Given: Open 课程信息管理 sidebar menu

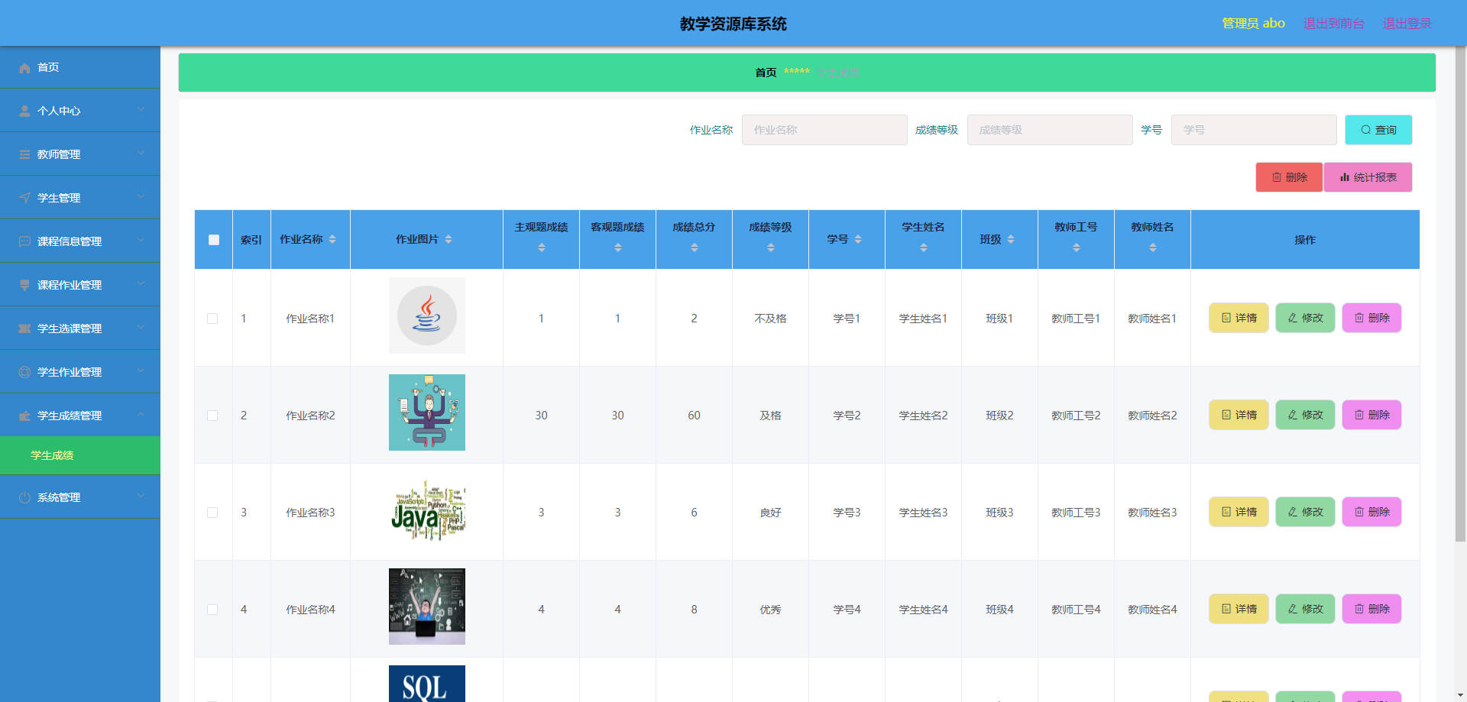Looking at the screenshot, I should (x=80, y=241).
